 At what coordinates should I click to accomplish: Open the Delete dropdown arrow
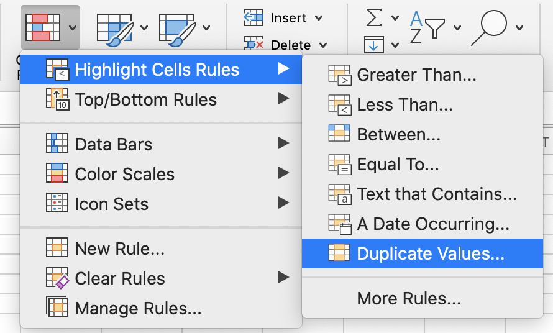tap(323, 45)
